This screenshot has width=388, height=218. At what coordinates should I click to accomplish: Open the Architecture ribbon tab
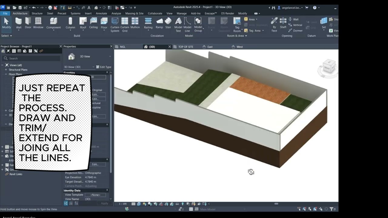click(20, 13)
